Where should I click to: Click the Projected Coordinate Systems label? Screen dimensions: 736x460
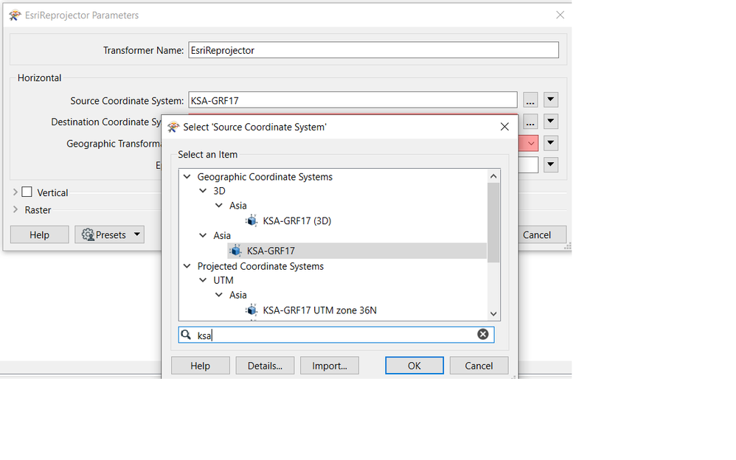[260, 266]
